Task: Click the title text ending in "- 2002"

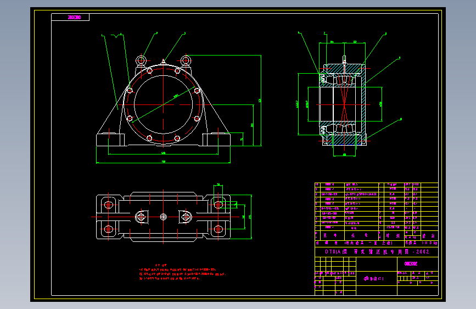Action: pos(377,252)
